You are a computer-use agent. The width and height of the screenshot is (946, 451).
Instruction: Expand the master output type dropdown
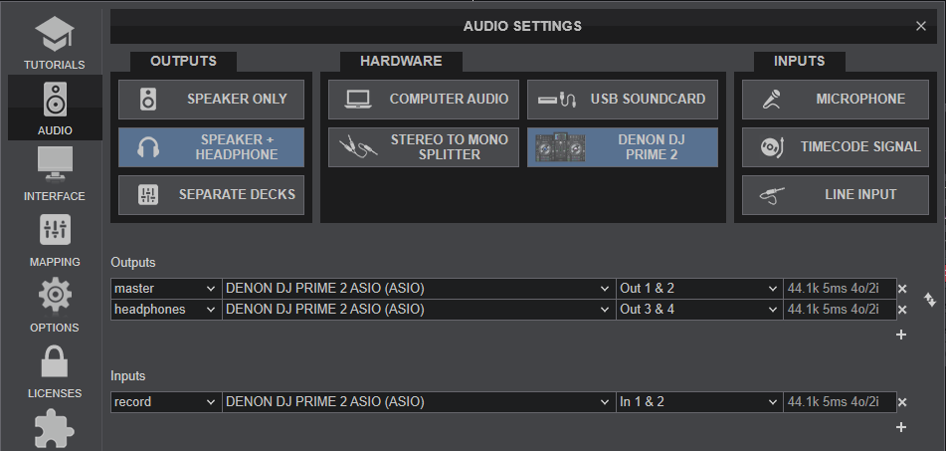click(x=165, y=289)
